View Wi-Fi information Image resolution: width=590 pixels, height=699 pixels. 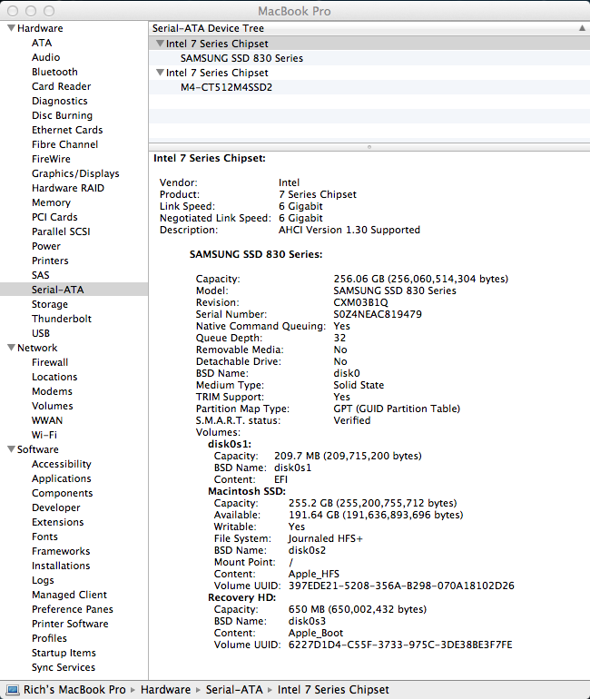coord(44,435)
